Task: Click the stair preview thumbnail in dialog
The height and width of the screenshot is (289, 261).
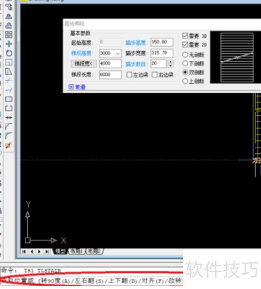Action: pyautogui.click(x=236, y=57)
